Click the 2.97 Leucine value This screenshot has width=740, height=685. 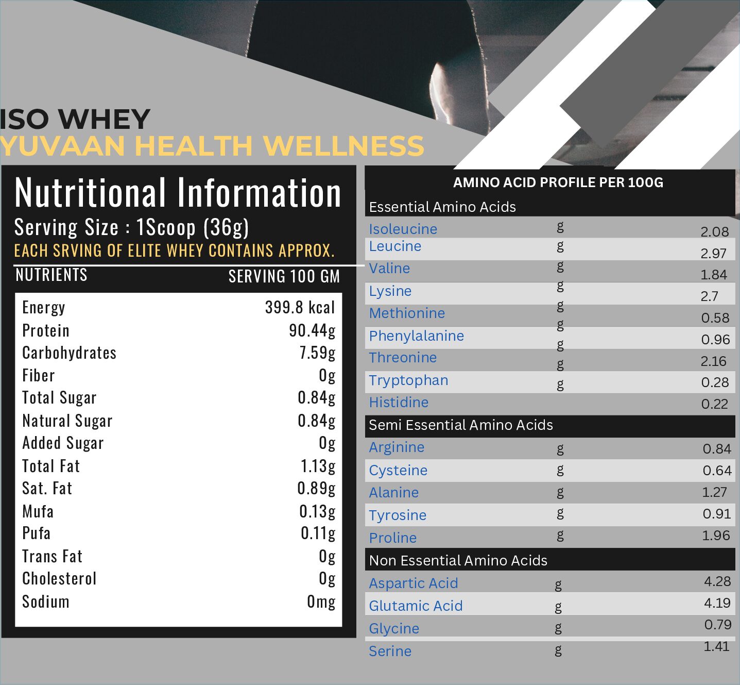[x=714, y=254]
